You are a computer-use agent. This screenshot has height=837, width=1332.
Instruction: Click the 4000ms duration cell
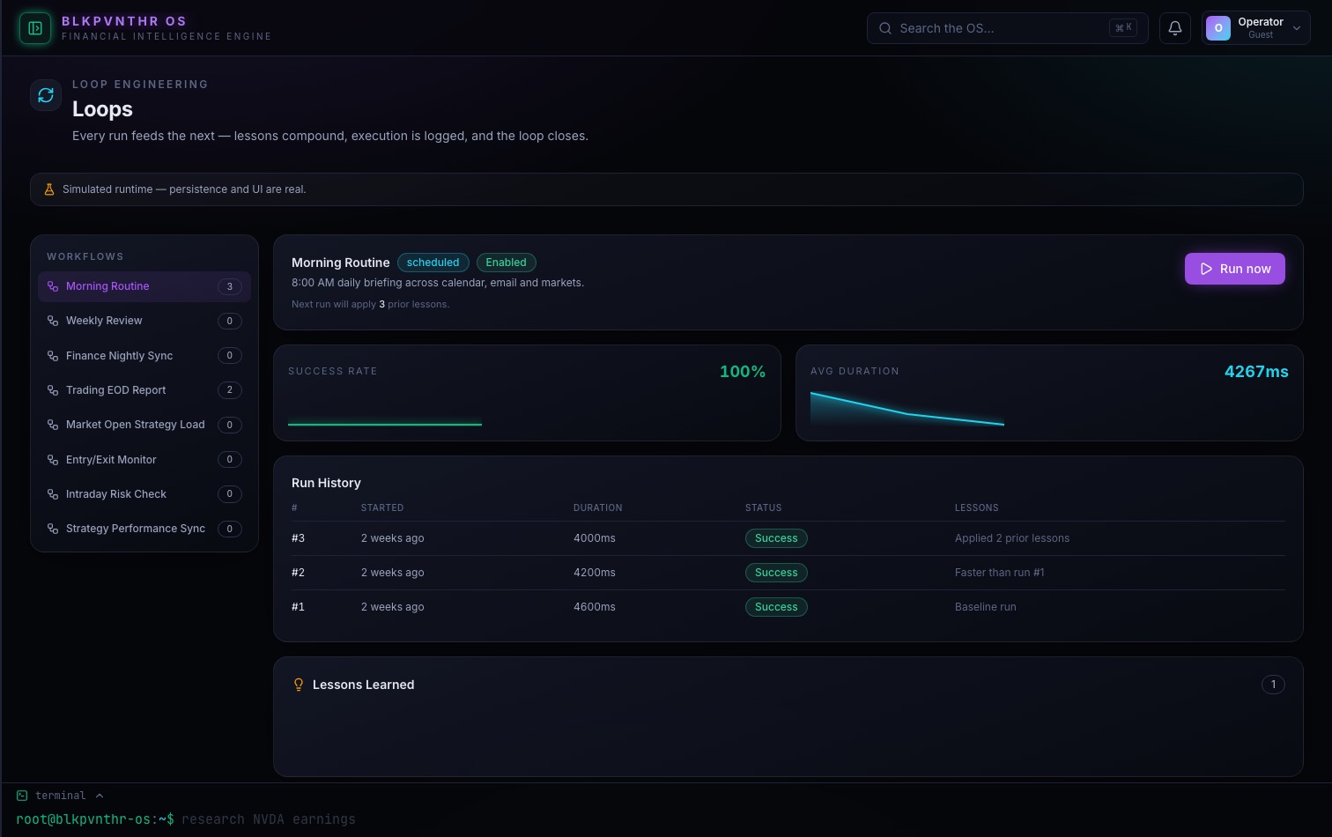pyautogui.click(x=595, y=538)
